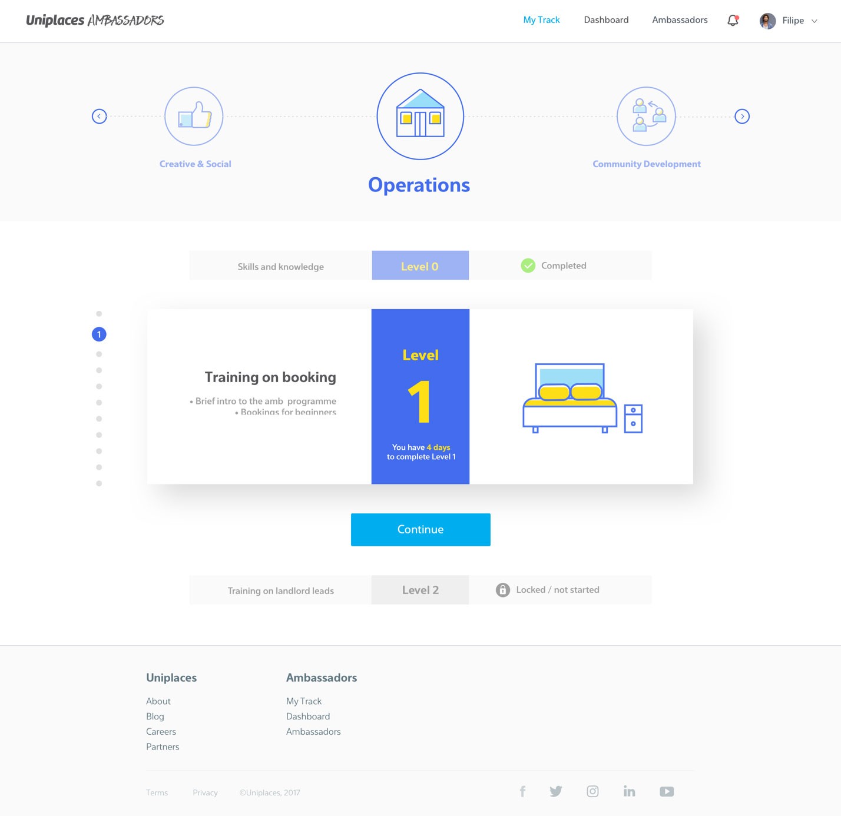Image resolution: width=841 pixels, height=816 pixels.
Task: Open the Dashboard navigation item
Action: click(x=606, y=20)
